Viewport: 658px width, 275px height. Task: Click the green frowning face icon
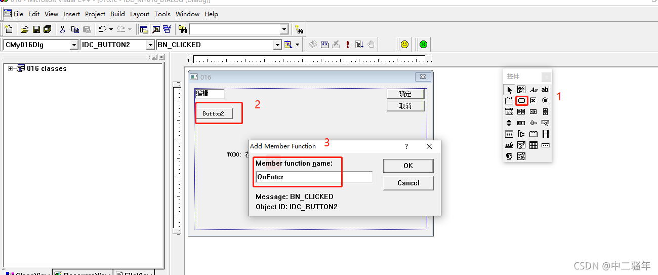click(x=423, y=45)
